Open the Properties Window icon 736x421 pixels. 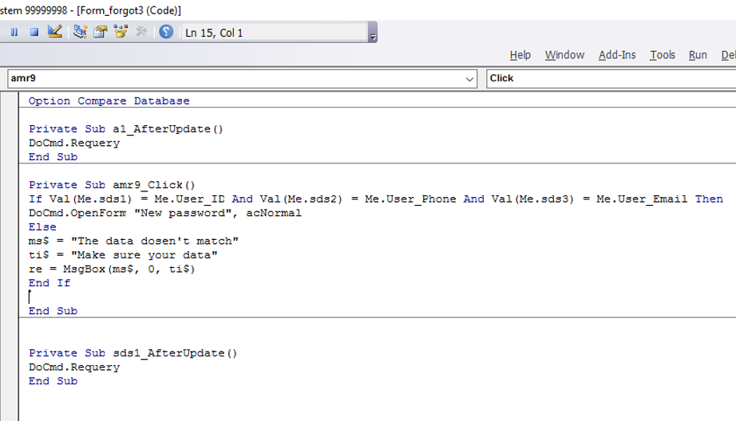101,32
